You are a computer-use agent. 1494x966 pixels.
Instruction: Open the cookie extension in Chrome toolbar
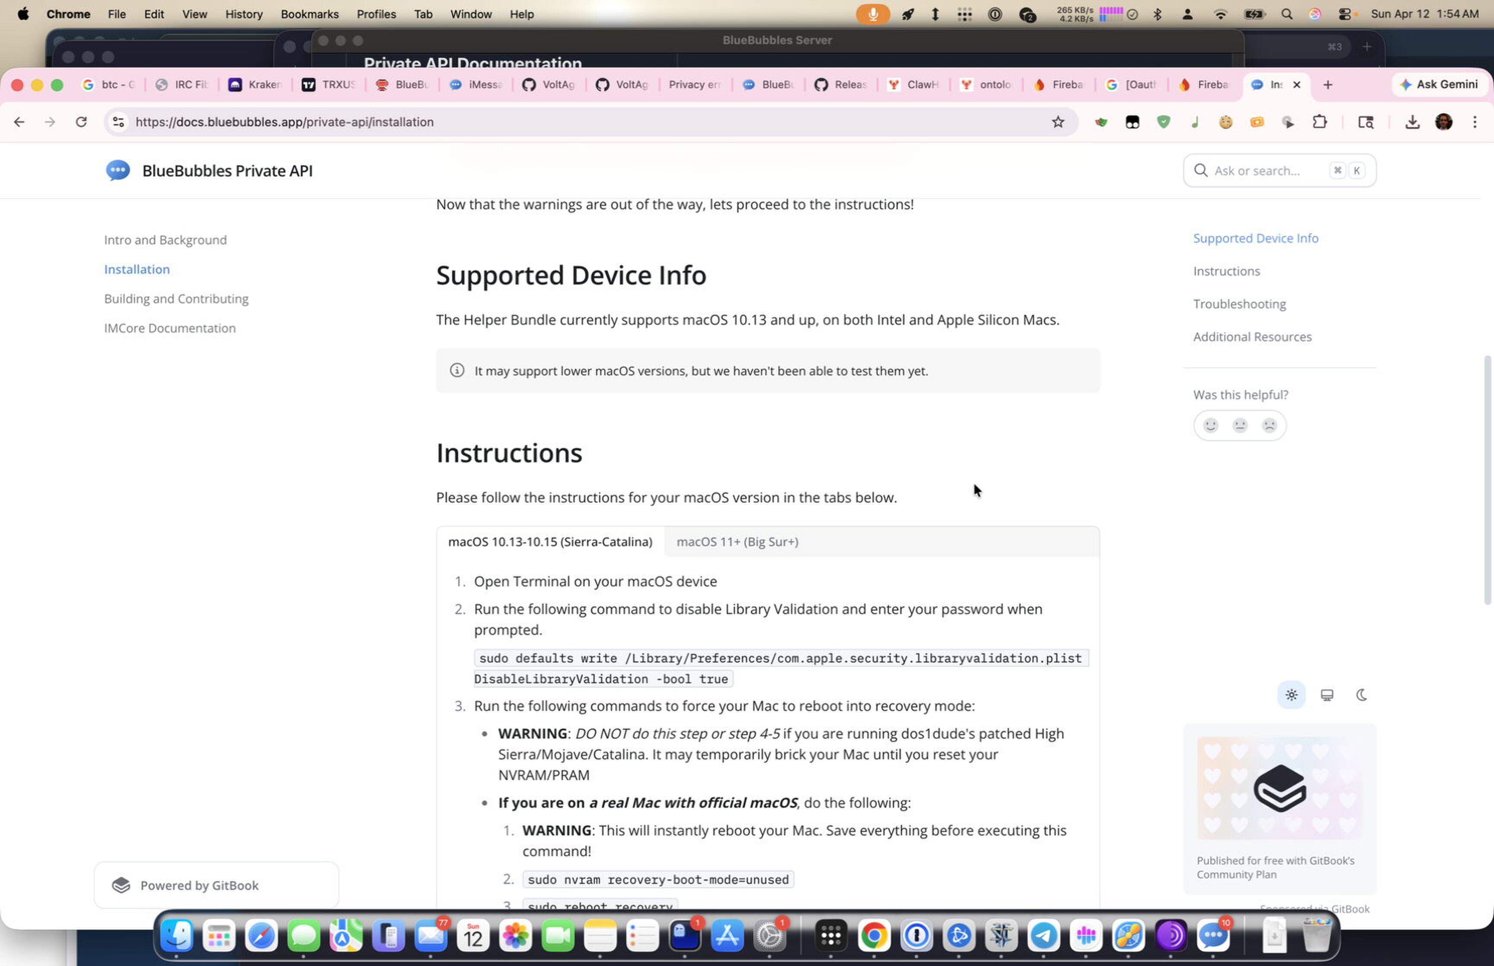click(1226, 122)
